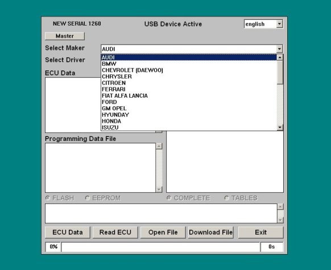Screen dimensions: 331x270
Task: Click inside the ECU Data text box
Action: (x=73, y=105)
